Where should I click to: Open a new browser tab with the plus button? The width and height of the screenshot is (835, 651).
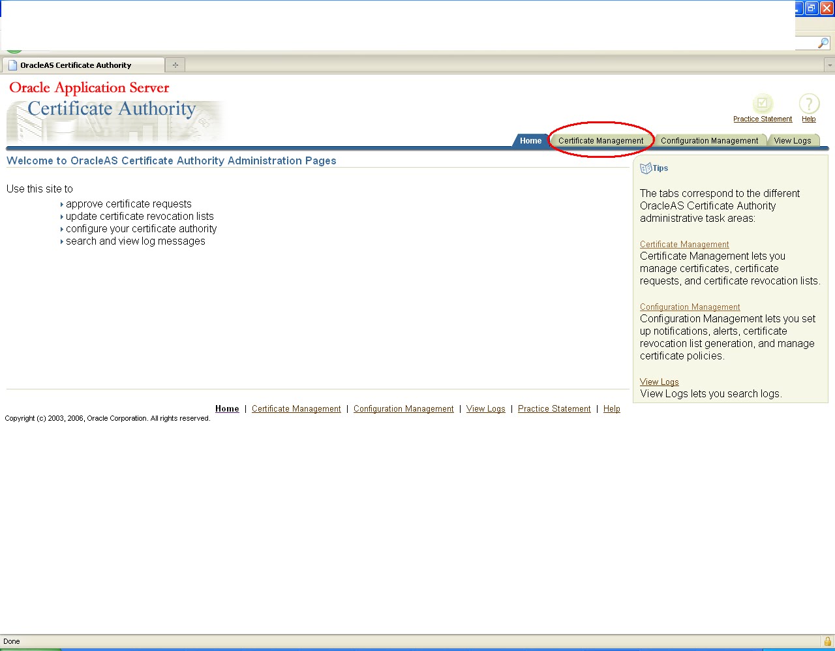pyautogui.click(x=175, y=65)
